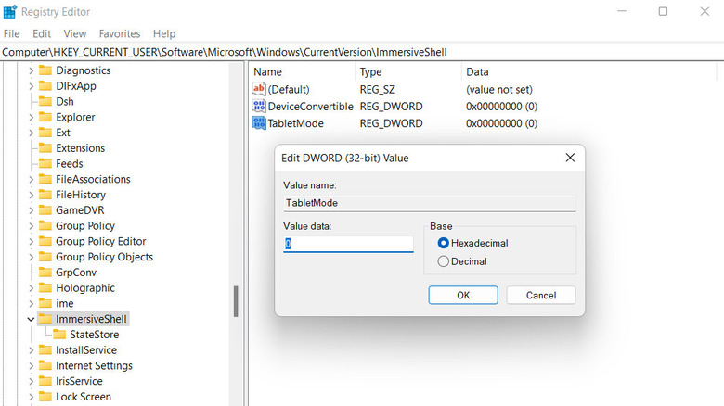Click the GrpConv folder icon
Image resolution: width=724 pixels, height=406 pixels.
(45, 273)
